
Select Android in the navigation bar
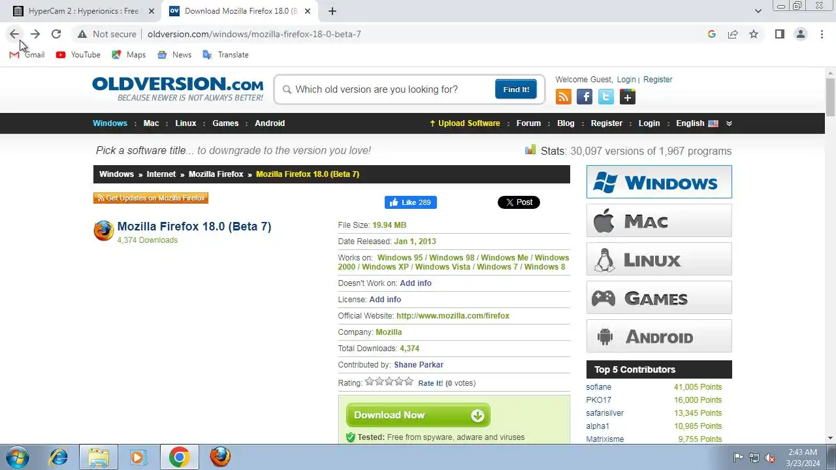(270, 123)
